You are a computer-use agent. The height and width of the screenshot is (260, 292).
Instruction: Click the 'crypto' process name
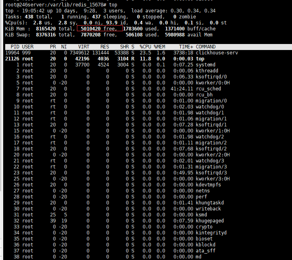(204, 227)
